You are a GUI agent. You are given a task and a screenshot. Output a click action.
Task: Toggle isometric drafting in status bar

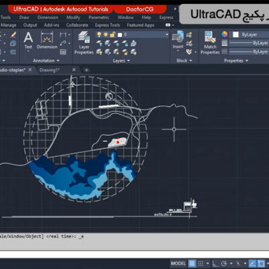[x=239, y=264]
